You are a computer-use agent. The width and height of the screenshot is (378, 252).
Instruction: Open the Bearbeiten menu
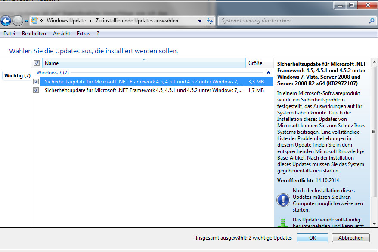[34, 34]
